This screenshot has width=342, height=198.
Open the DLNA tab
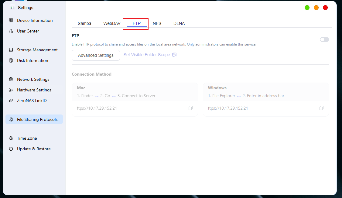(x=179, y=23)
